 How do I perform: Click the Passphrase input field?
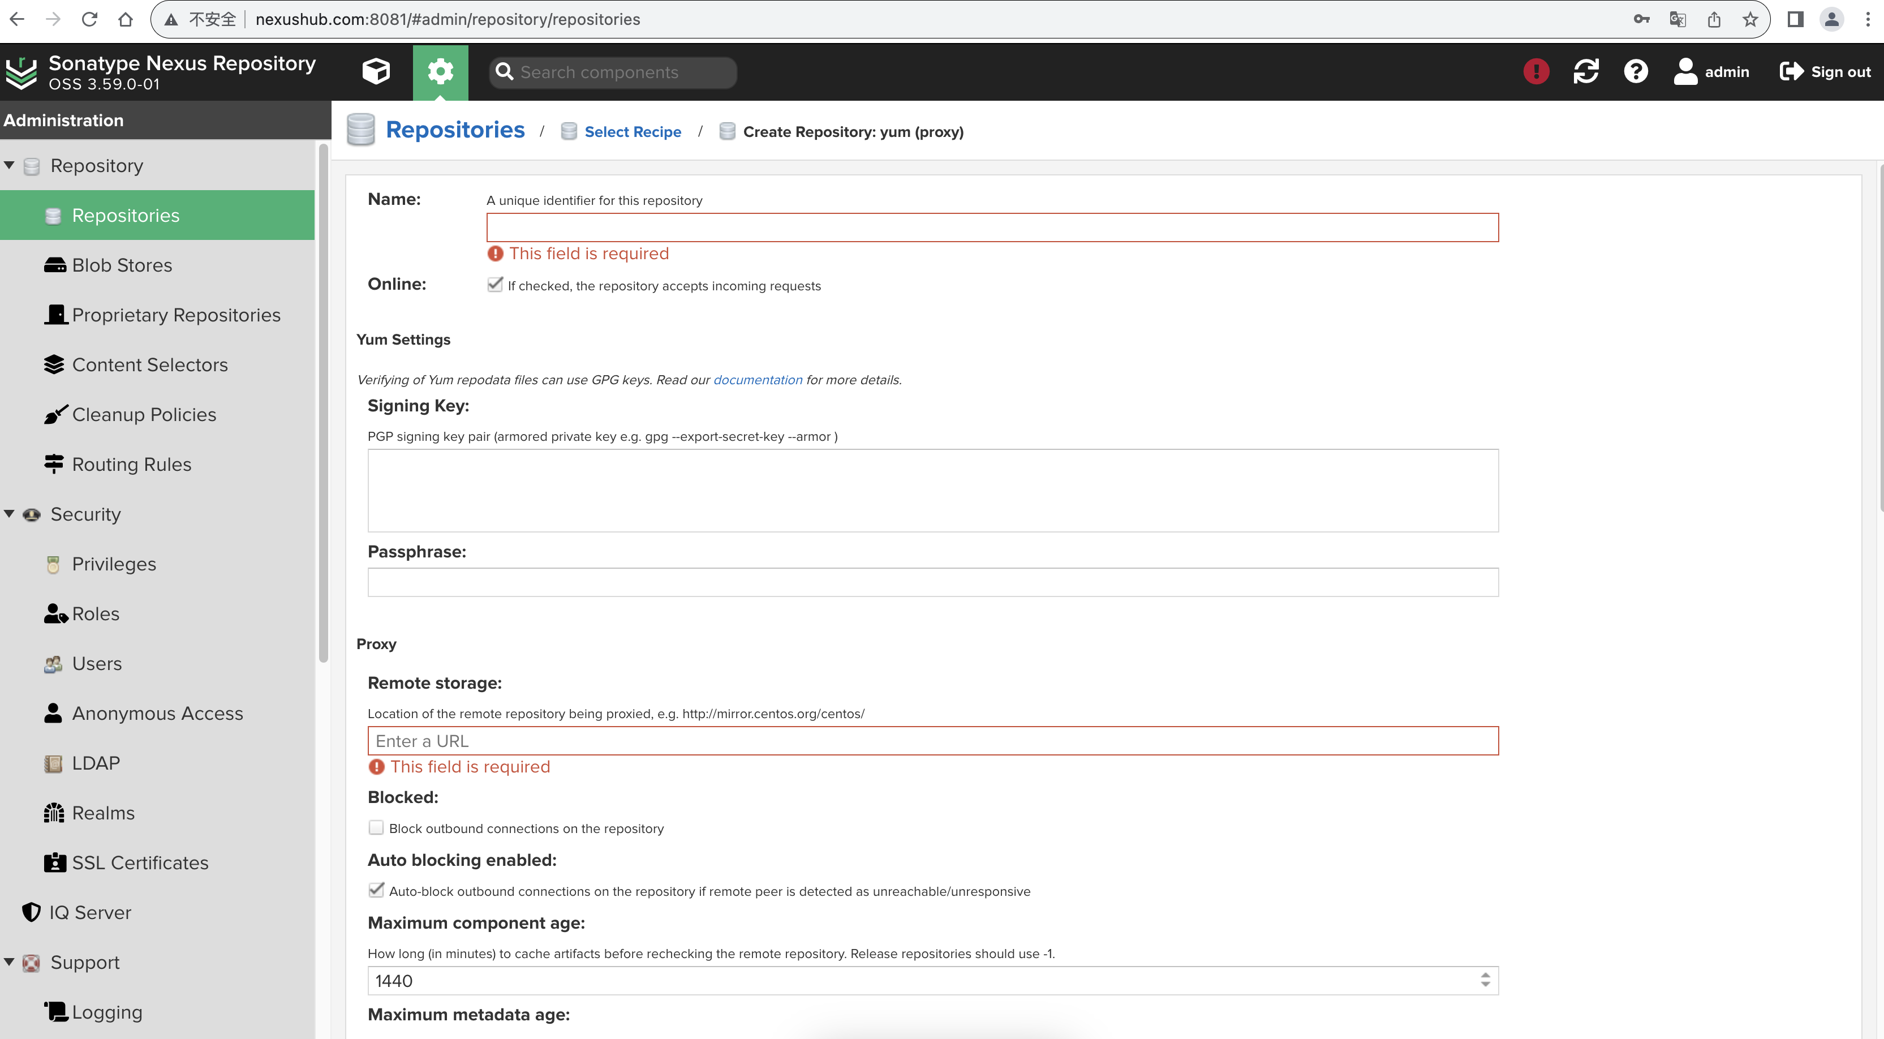pos(932,582)
